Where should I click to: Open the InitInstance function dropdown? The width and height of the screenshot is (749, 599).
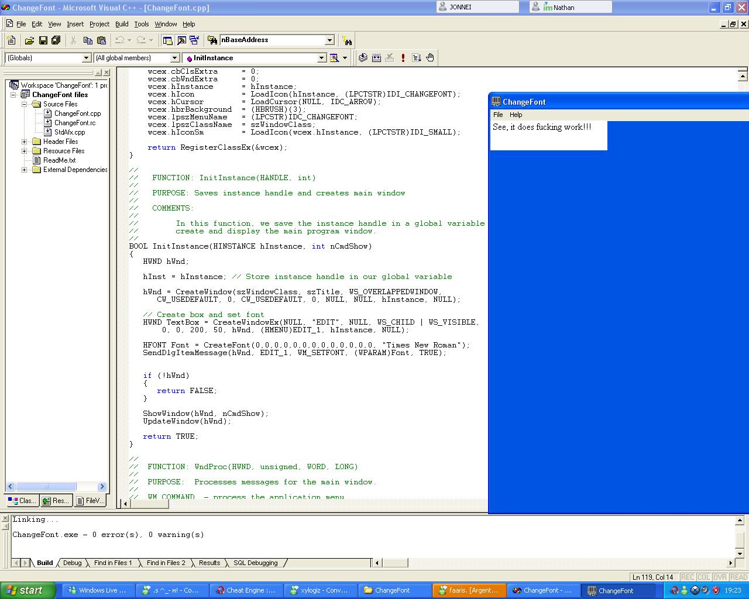[x=321, y=58]
